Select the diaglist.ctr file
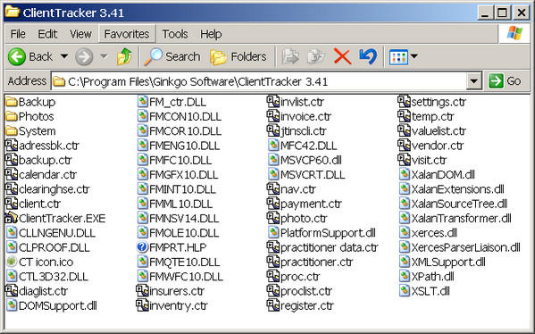The image size is (535, 334). 37,291
